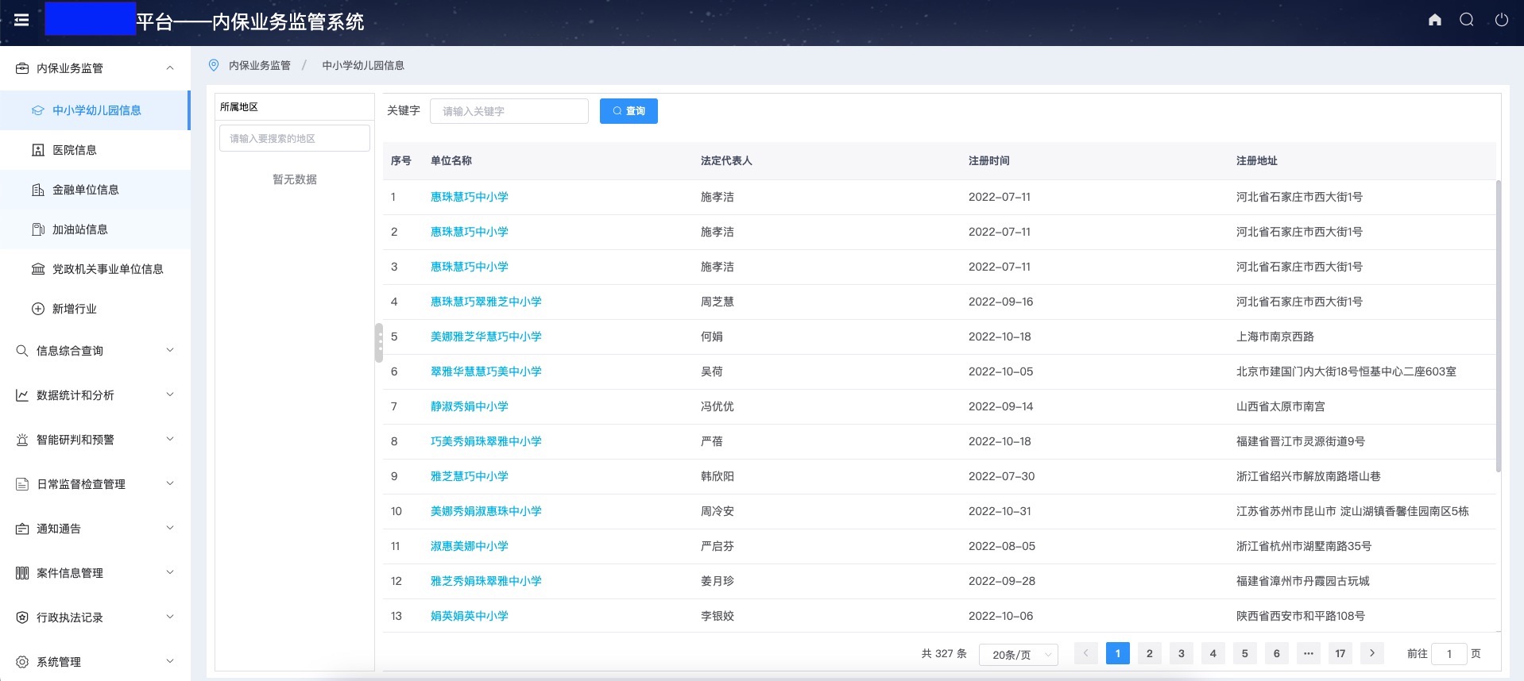Expand the 行政执法记录 chevron
This screenshot has width=1524, height=681.
click(170, 617)
